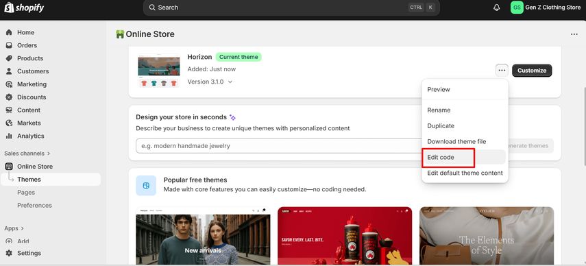This screenshot has width=586, height=266.
Task: Click the Customize button
Action: 532,70
